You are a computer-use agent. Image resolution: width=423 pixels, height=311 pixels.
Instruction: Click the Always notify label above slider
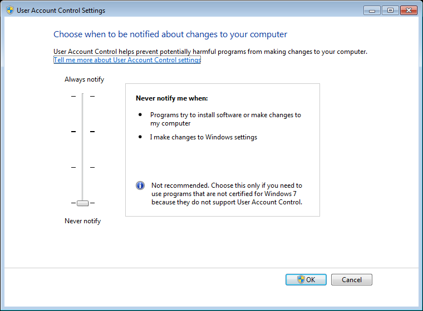tap(84, 79)
